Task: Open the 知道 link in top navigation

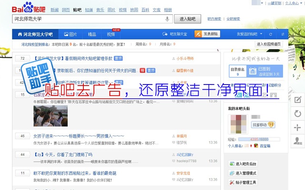Action: point(89,9)
